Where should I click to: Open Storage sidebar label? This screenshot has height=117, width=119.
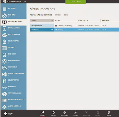pos(11,47)
